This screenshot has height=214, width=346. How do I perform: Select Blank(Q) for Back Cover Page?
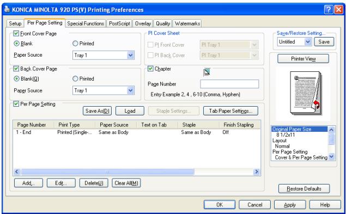16,78
